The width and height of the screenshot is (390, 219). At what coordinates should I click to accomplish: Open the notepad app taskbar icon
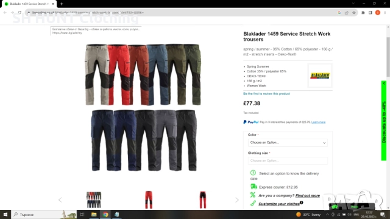click(116, 214)
